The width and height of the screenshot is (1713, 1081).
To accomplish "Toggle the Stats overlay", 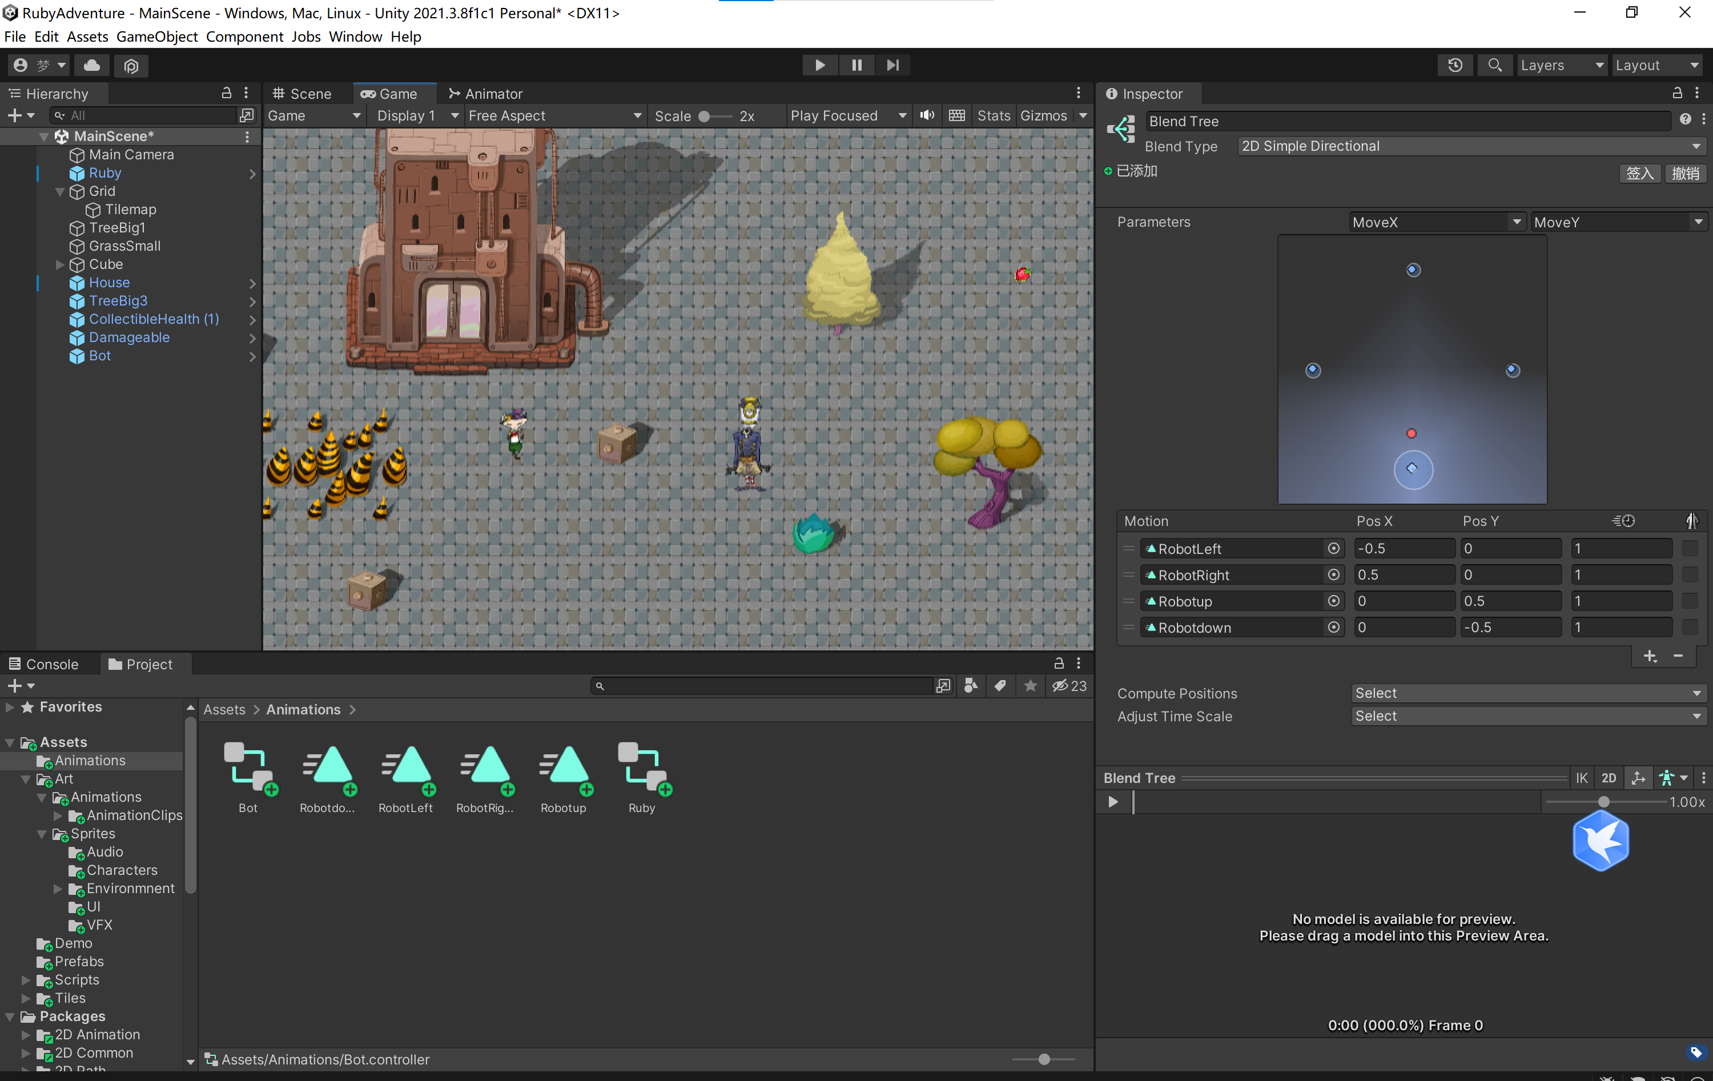I will coord(993,115).
